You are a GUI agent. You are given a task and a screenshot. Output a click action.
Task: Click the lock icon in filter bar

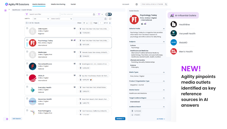point(94,14)
